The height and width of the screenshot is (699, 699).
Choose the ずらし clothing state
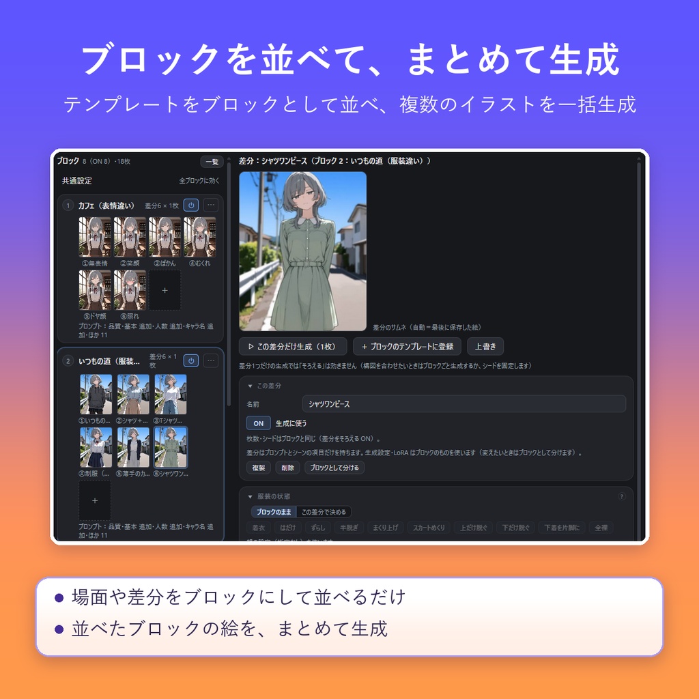(318, 528)
